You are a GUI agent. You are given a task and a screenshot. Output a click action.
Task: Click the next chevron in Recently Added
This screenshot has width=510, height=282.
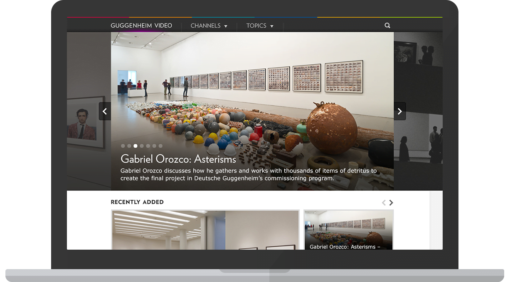391,202
